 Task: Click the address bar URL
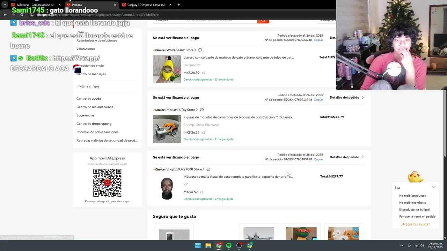tap(98, 15)
